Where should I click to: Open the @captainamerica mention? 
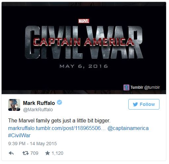pyautogui.click(x=128, y=128)
